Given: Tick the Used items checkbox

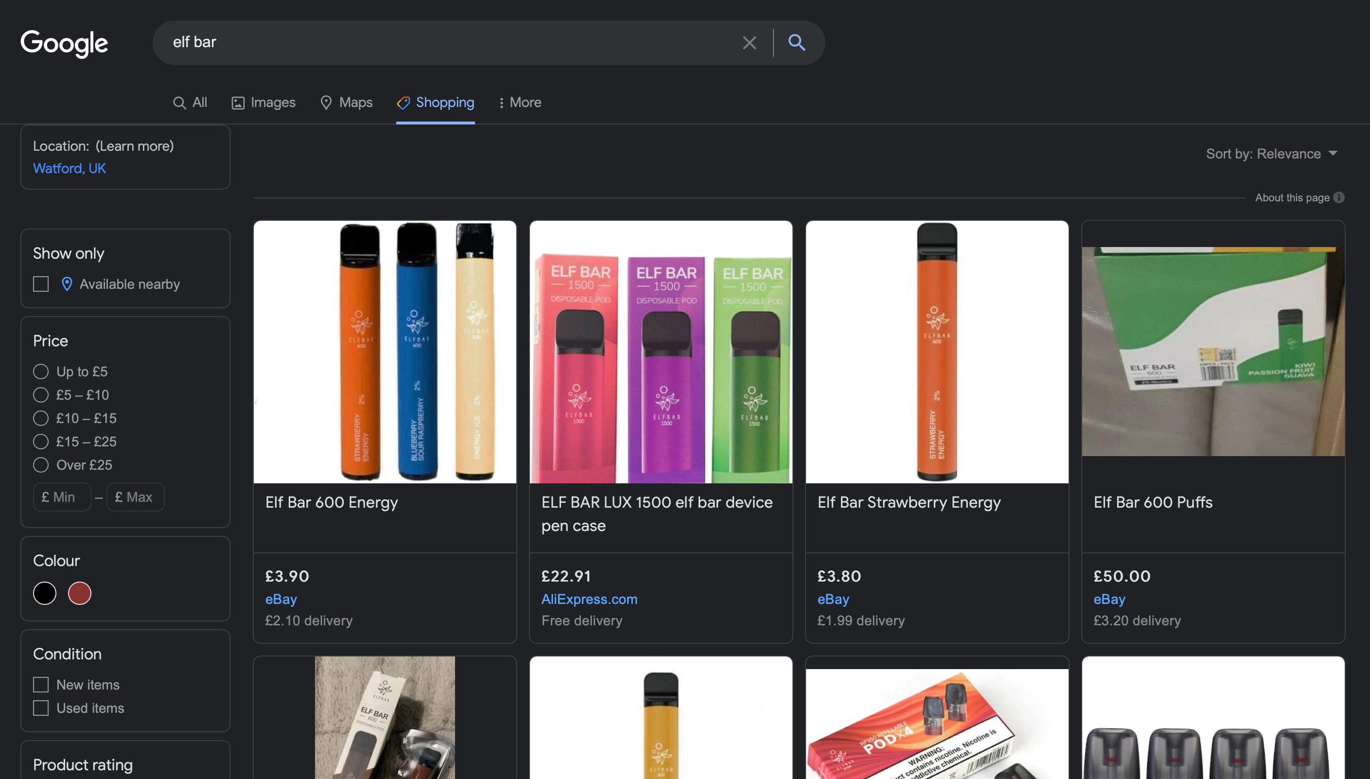Looking at the screenshot, I should point(41,708).
